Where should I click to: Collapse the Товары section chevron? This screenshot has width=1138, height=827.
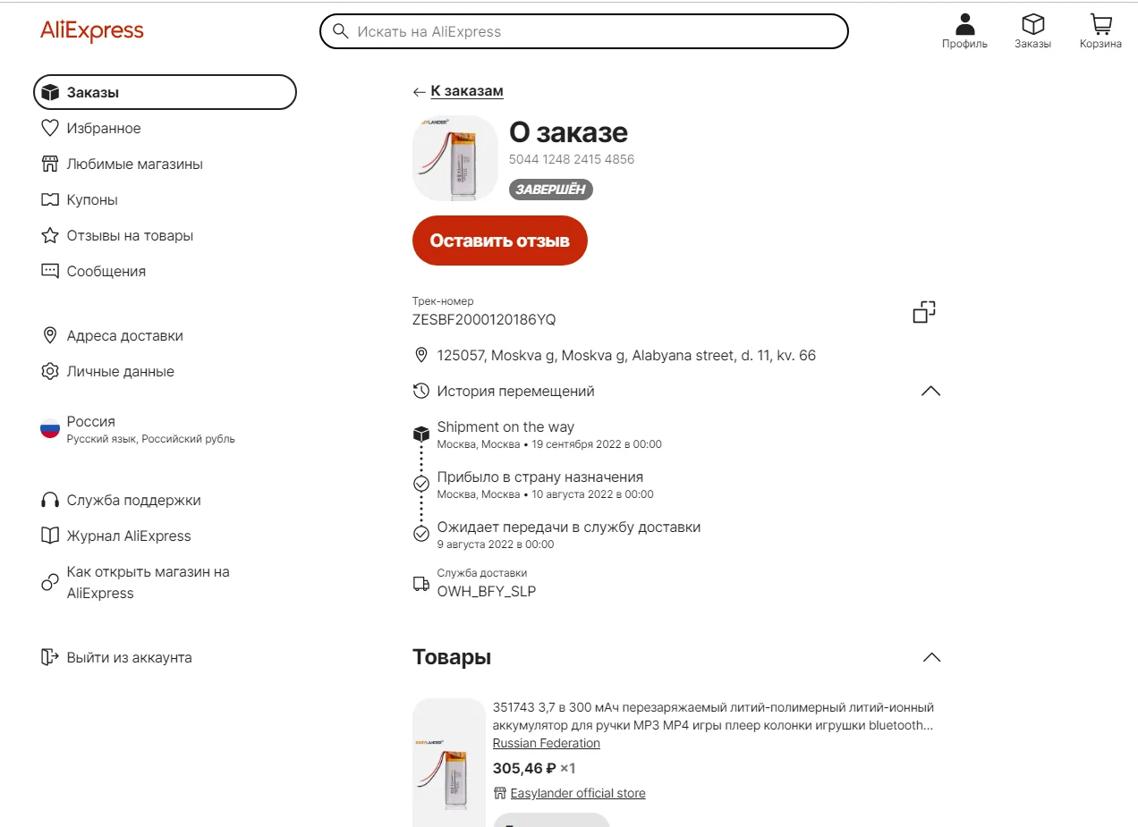(x=931, y=657)
